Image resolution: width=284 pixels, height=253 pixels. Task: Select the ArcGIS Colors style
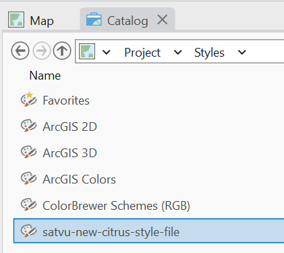click(79, 179)
